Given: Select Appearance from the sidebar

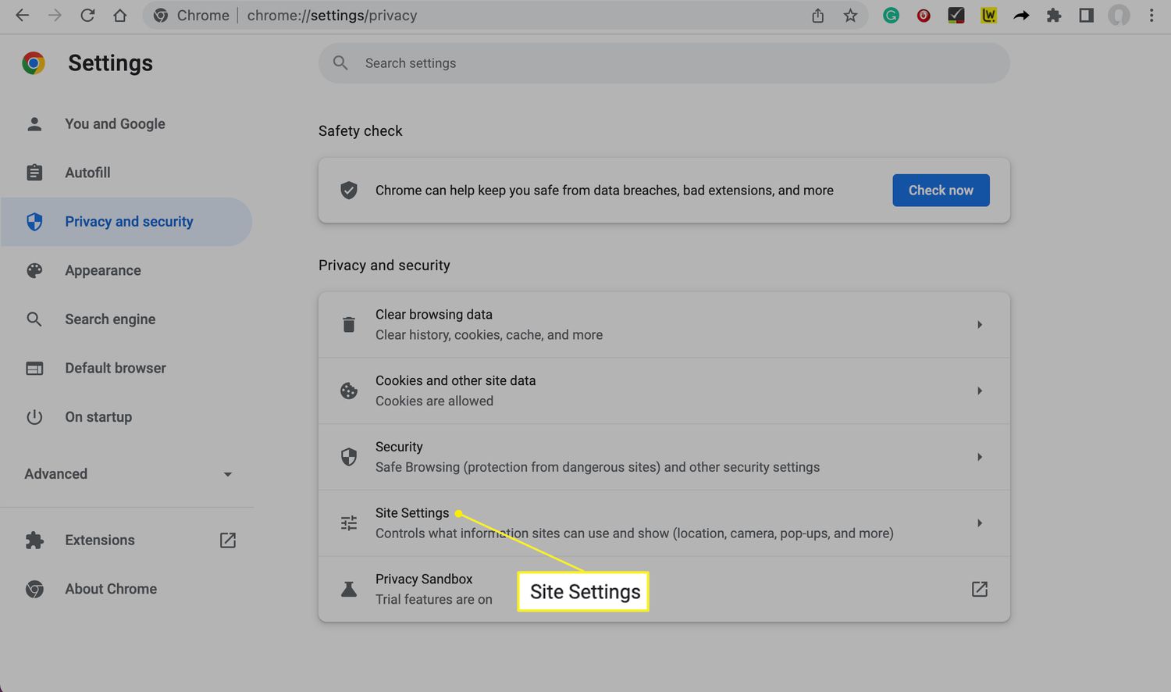Looking at the screenshot, I should 102,270.
